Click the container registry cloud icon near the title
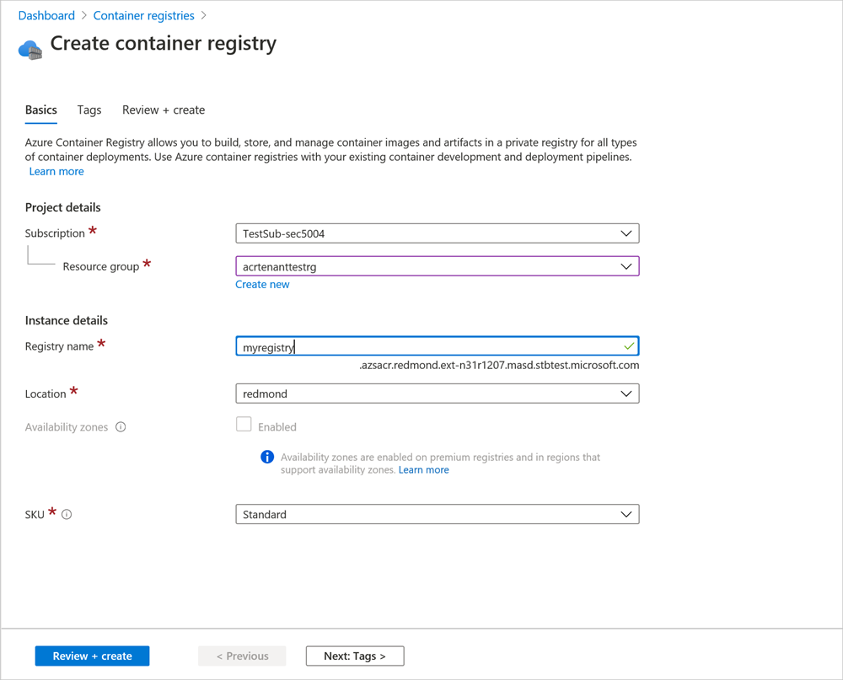 pyautogui.click(x=28, y=48)
